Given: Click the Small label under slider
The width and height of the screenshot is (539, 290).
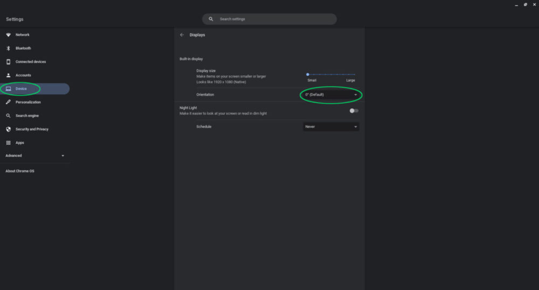Looking at the screenshot, I should click(312, 80).
